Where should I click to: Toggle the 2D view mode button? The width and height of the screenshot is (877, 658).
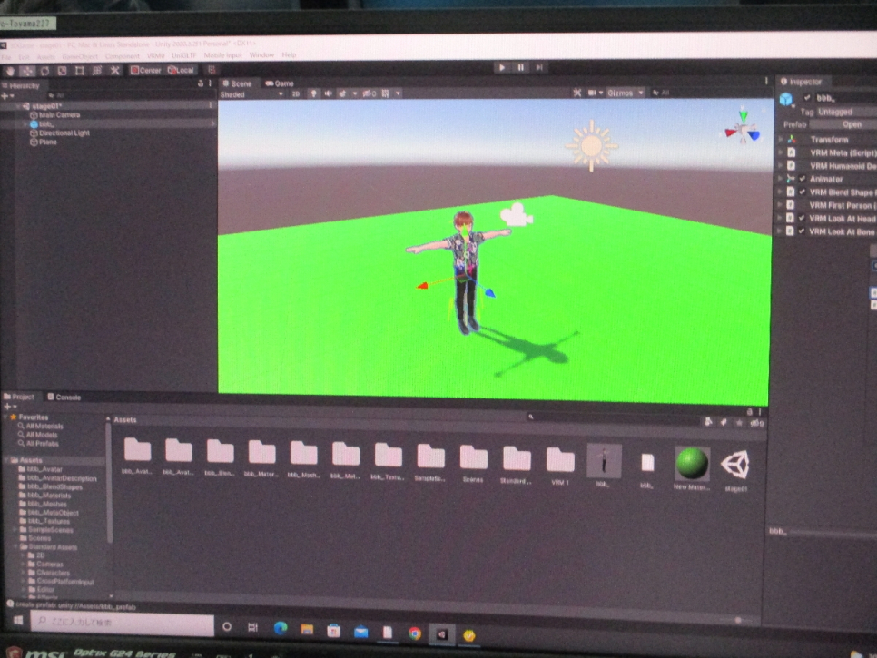click(295, 93)
